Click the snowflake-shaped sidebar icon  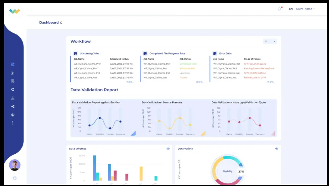(13, 73)
